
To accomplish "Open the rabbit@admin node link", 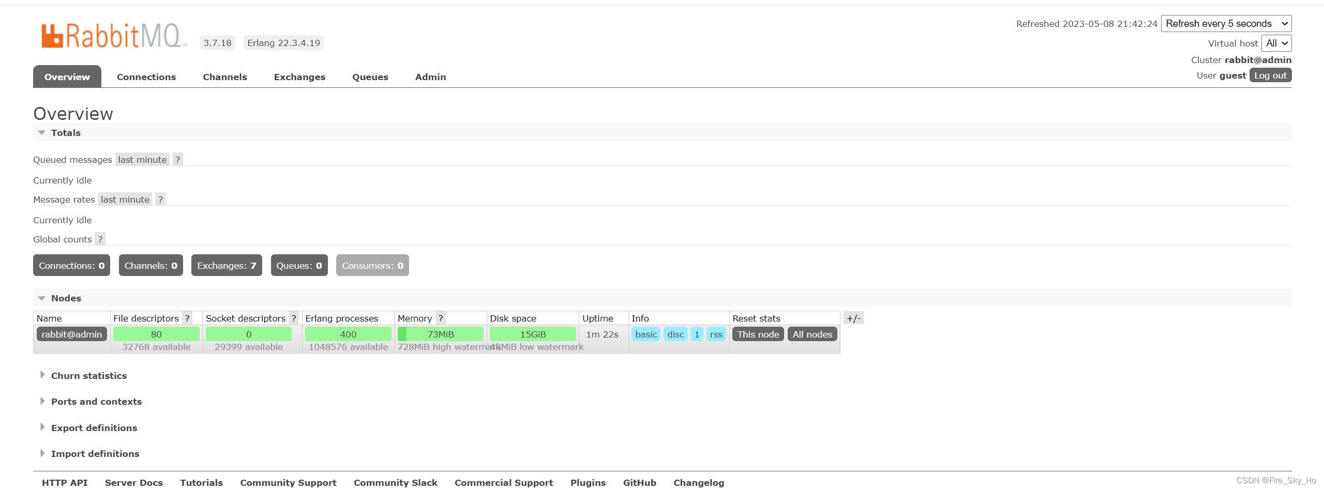I will (x=72, y=334).
